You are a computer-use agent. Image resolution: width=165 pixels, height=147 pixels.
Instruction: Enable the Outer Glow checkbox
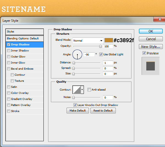pos(9,57)
